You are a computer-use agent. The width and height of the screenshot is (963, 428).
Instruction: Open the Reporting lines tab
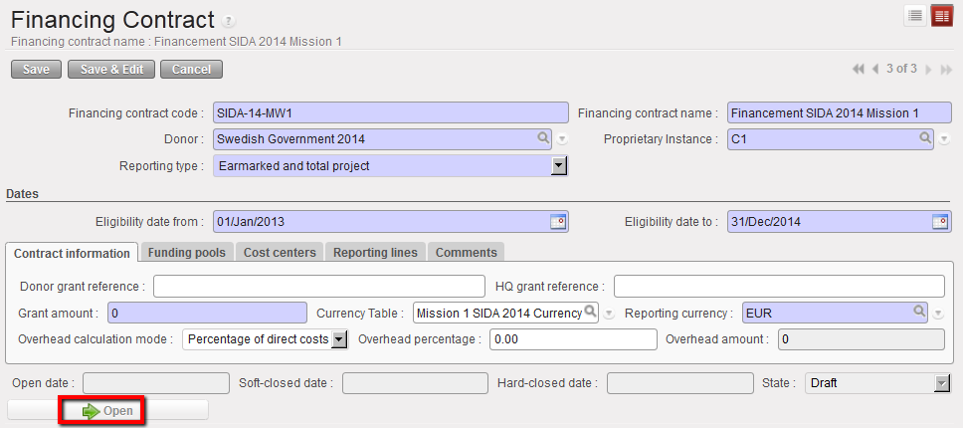(375, 252)
